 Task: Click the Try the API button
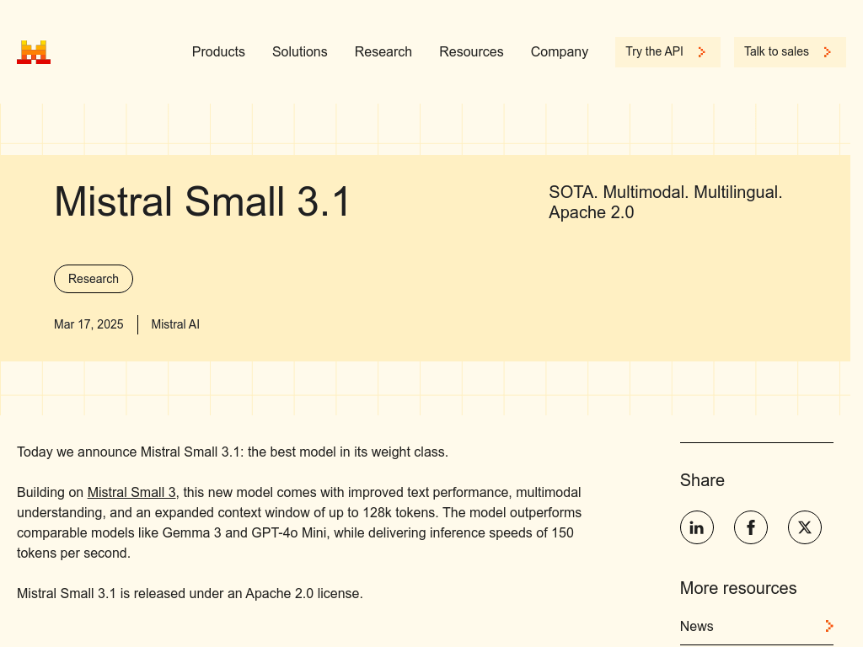coord(667,52)
